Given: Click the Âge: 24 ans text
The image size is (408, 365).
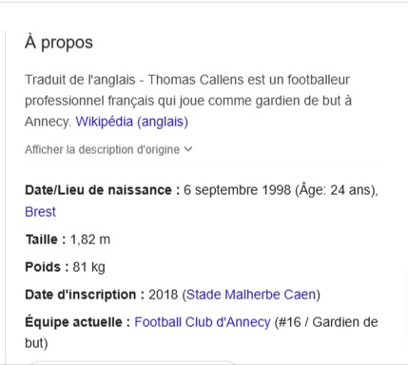Looking at the screenshot, I should point(335,190).
